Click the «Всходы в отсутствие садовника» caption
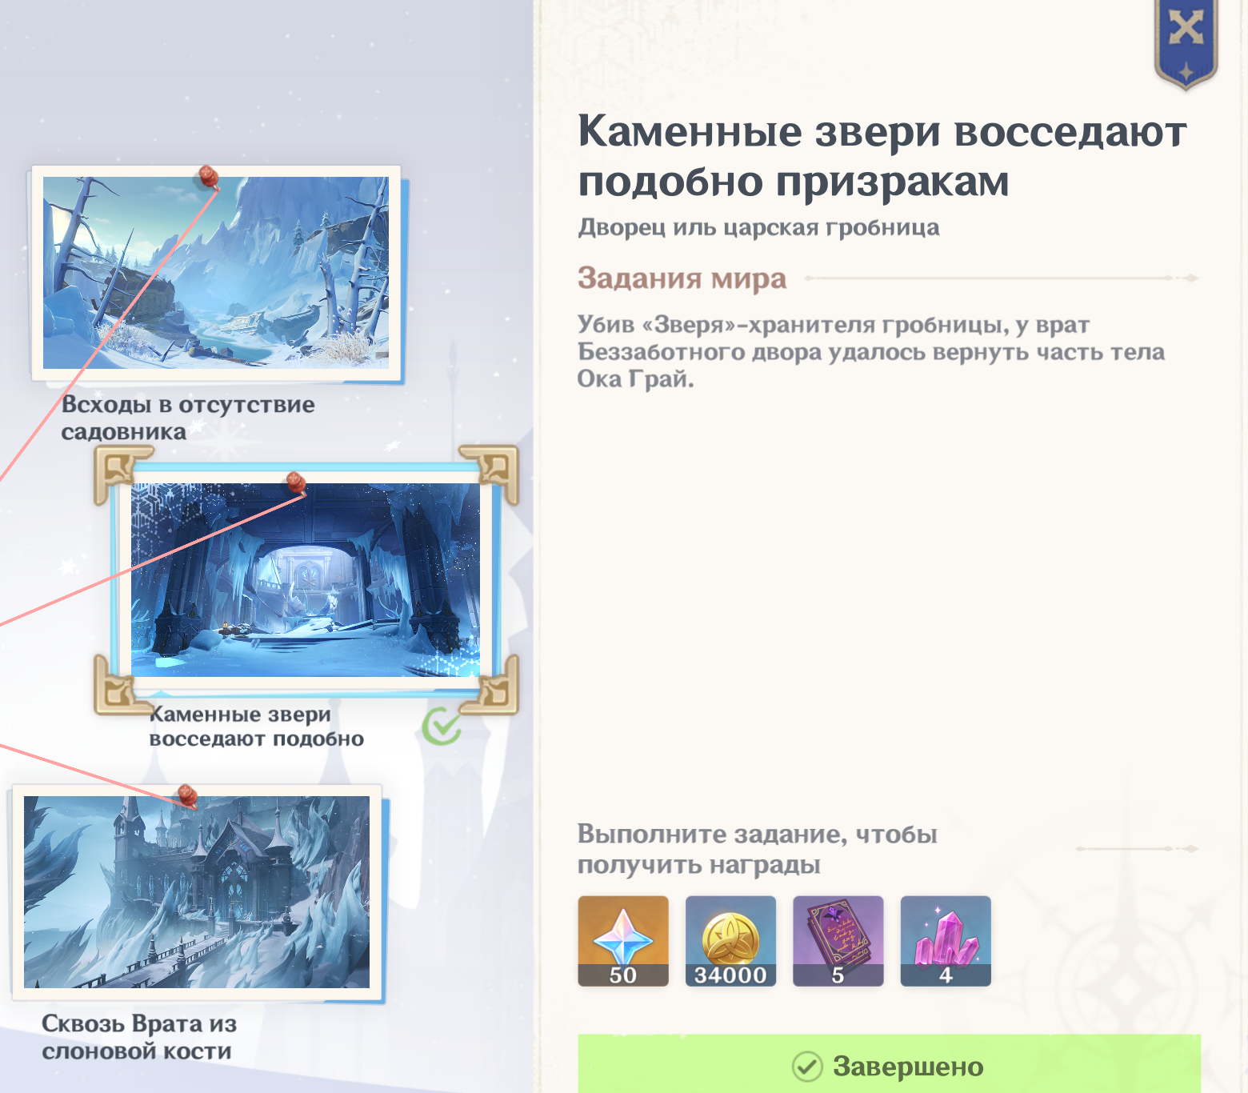 188,418
